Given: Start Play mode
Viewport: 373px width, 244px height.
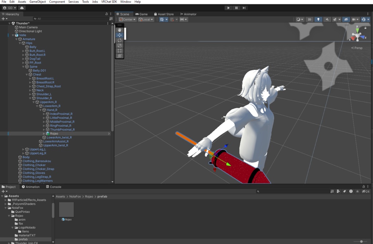Looking at the screenshot, I should (228, 8).
